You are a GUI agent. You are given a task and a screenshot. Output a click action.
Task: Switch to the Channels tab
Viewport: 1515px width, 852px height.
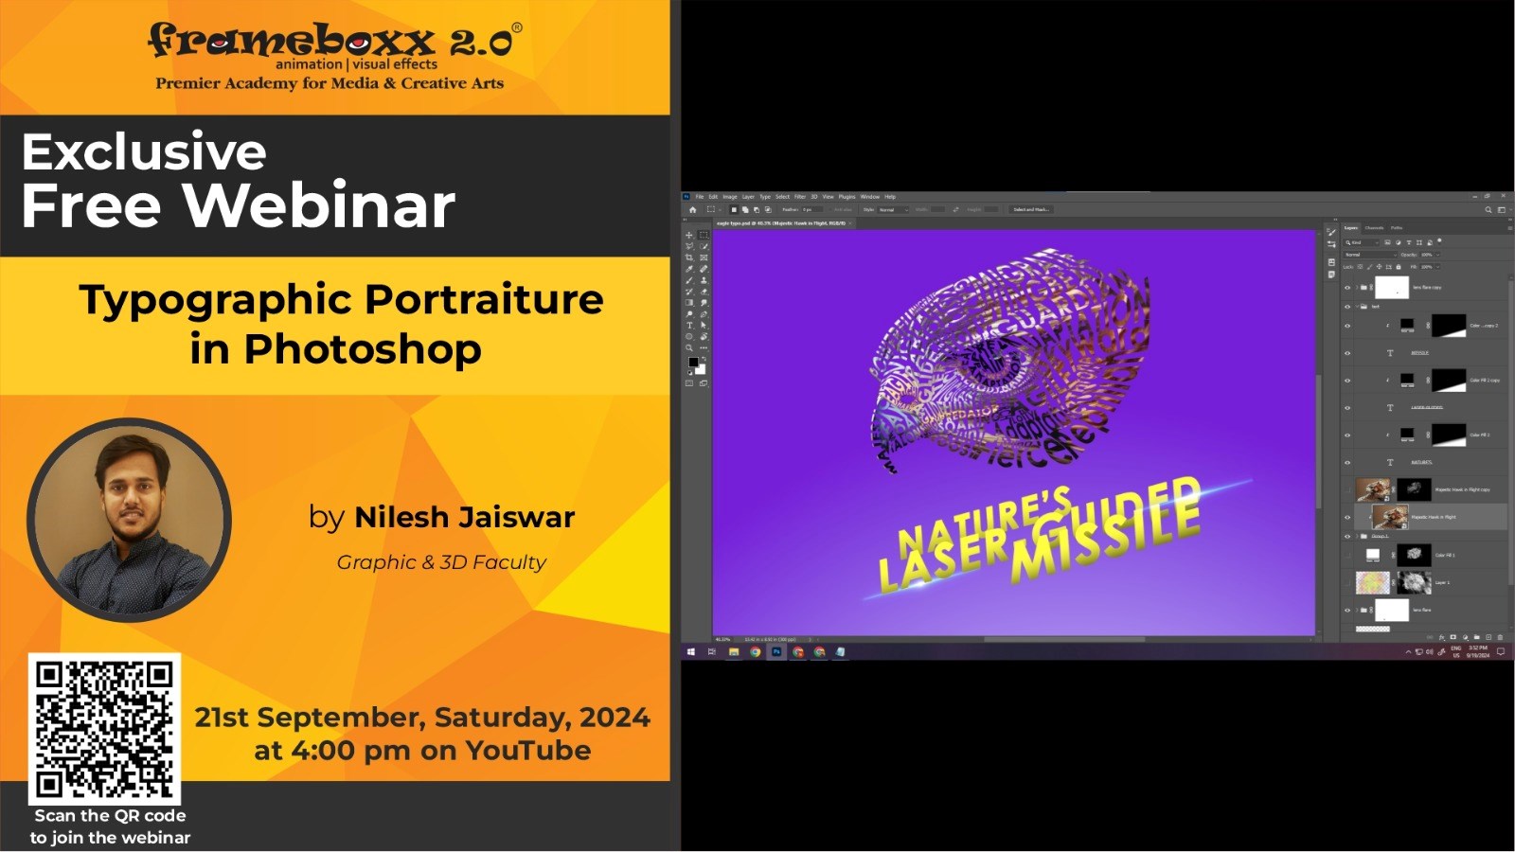[1374, 228]
